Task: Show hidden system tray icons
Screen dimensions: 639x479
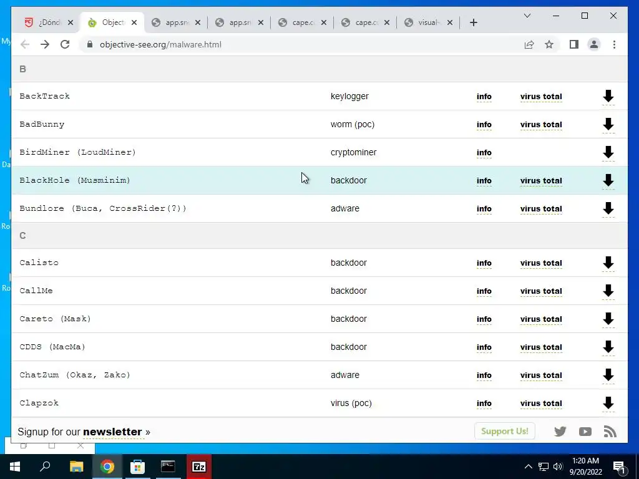Action: tap(528, 467)
